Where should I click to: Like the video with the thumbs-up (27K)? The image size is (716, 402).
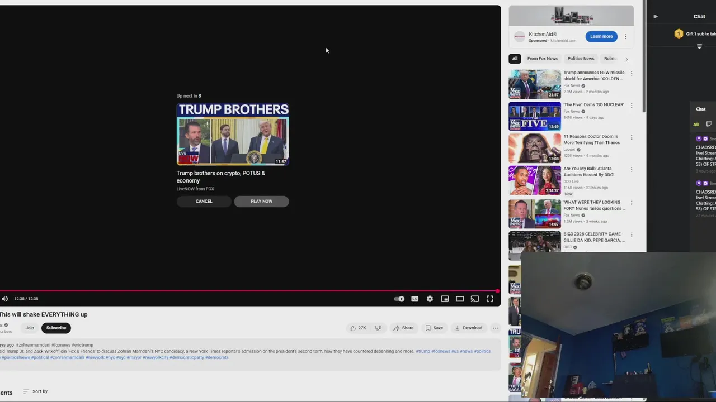(357, 328)
